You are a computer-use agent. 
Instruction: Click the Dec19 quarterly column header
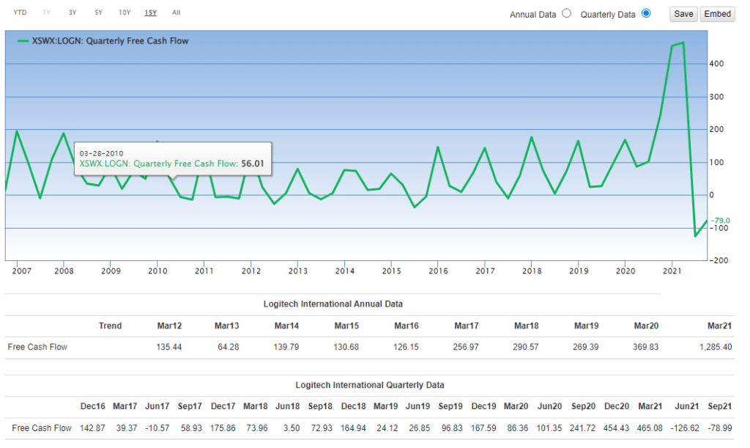tap(483, 406)
